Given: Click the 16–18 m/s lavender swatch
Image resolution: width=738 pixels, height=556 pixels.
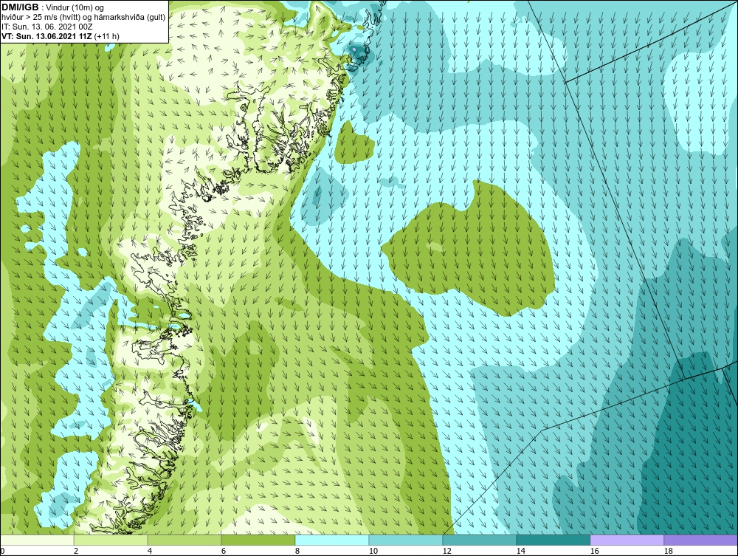Looking at the screenshot, I should [x=627, y=540].
